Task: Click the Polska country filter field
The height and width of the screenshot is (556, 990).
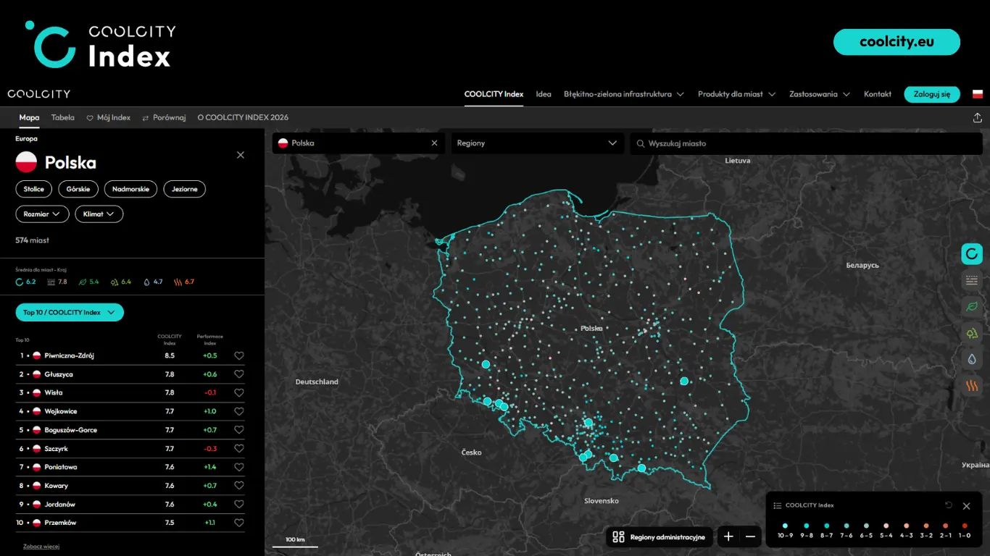Action: [x=357, y=143]
